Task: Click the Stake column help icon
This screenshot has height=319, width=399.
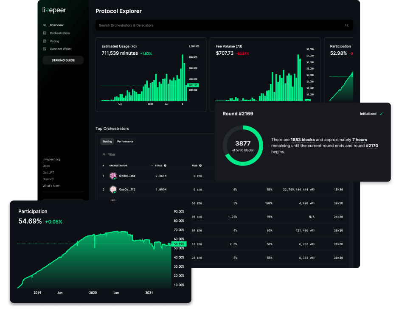Action: pos(165,165)
